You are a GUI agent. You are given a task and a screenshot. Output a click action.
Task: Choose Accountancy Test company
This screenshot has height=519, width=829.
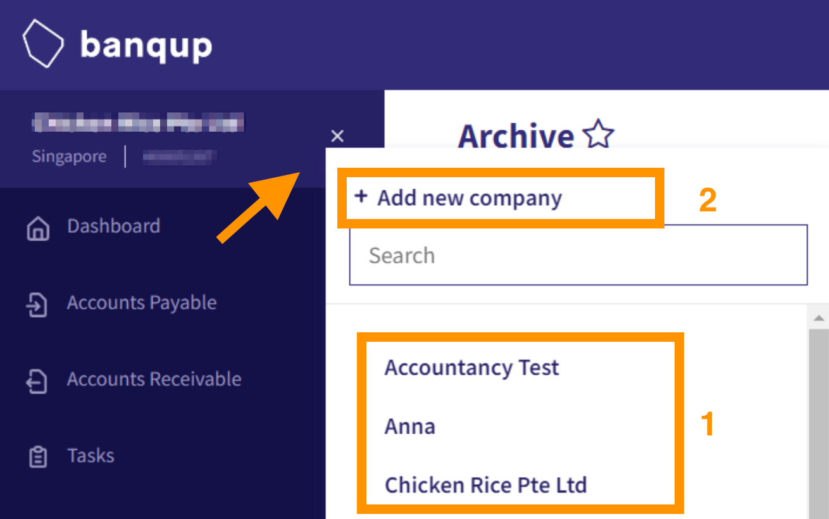pos(472,368)
